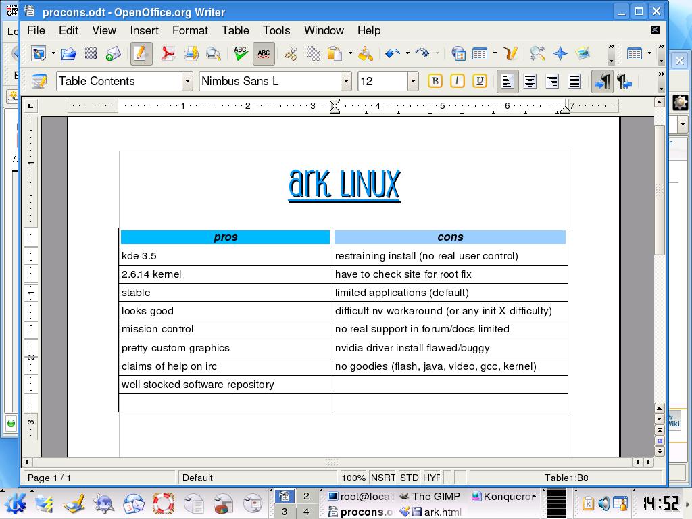Show Draw Functions icon
692x519 pixels.
(510, 54)
